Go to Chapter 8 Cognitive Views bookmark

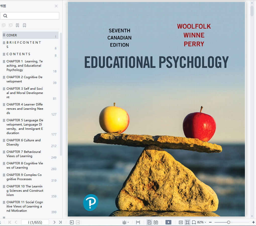[x=30, y=165]
